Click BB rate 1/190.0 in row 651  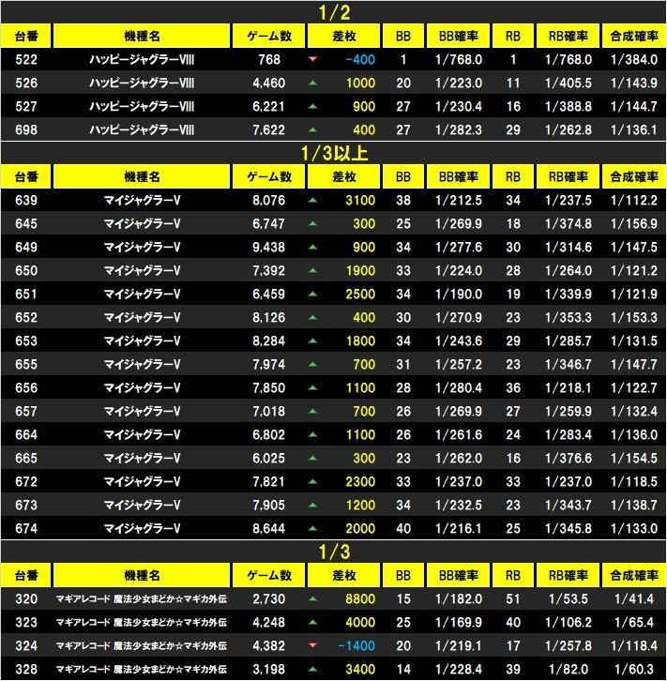point(459,294)
